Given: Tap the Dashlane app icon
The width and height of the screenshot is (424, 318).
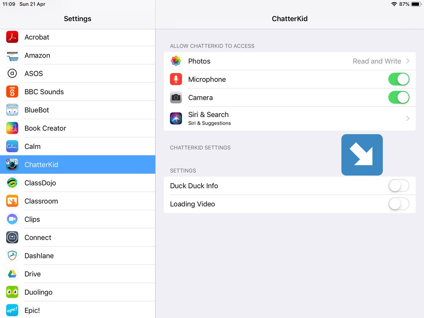Looking at the screenshot, I should [x=12, y=255].
